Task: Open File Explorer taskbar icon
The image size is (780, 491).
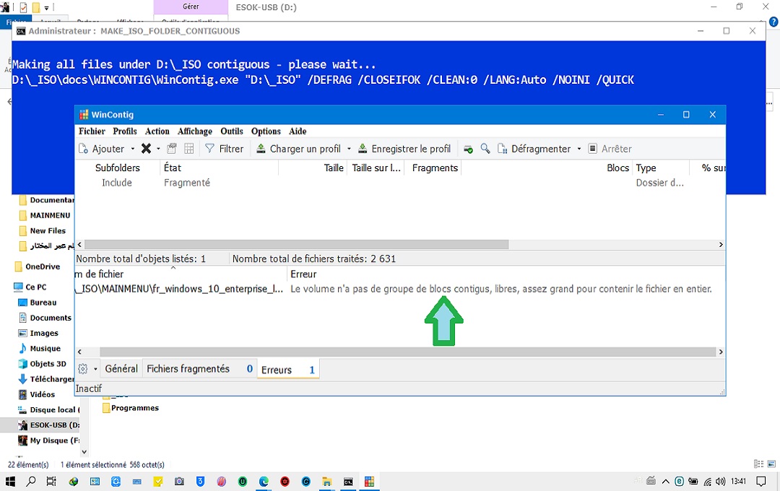Action: coord(327,482)
